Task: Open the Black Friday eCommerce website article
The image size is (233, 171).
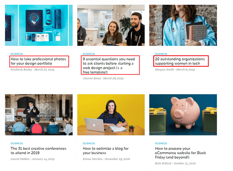Action: point(180,153)
